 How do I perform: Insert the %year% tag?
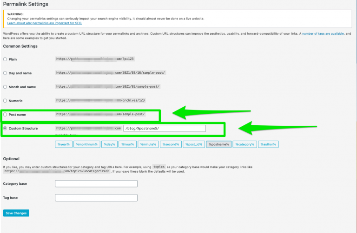pos(63,144)
